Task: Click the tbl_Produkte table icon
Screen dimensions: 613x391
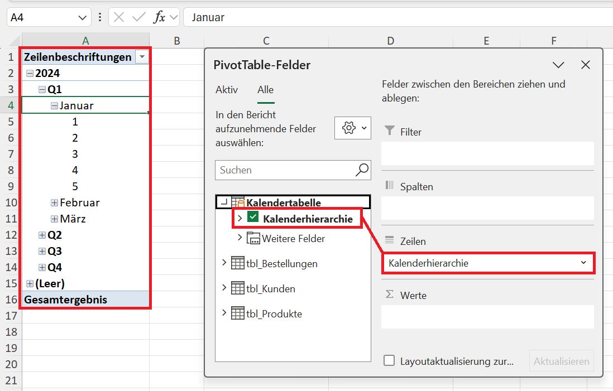Action: [x=238, y=313]
